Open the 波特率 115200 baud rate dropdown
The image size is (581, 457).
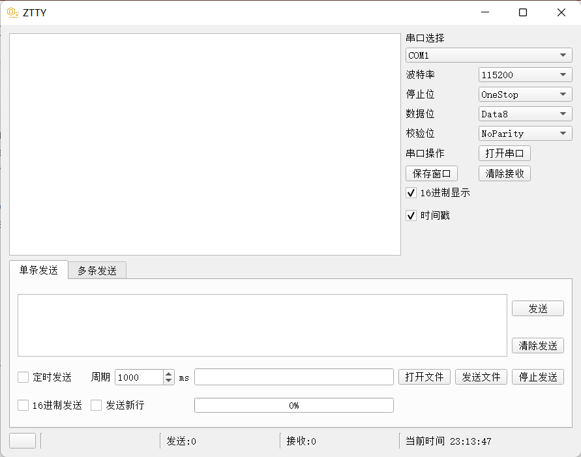click(x=524, y=74)
